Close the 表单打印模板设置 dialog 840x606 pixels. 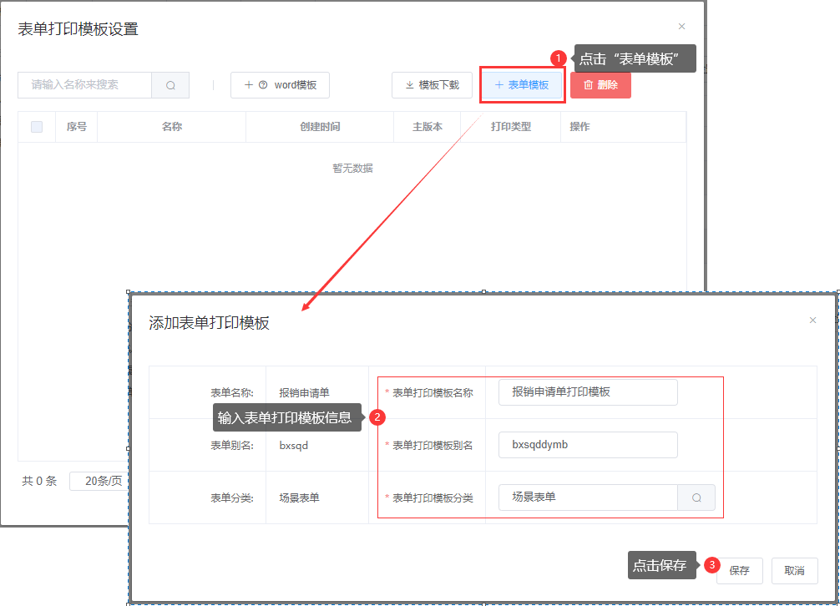tap(681, 26)
